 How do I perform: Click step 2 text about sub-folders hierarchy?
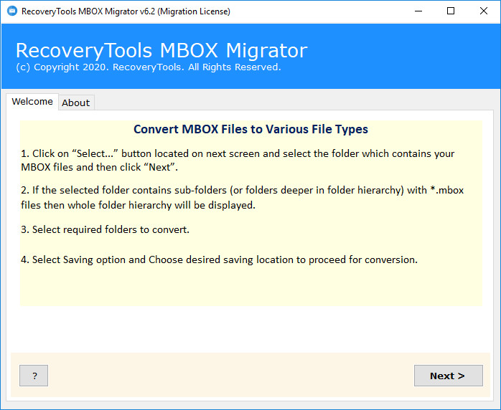[242, 198]
